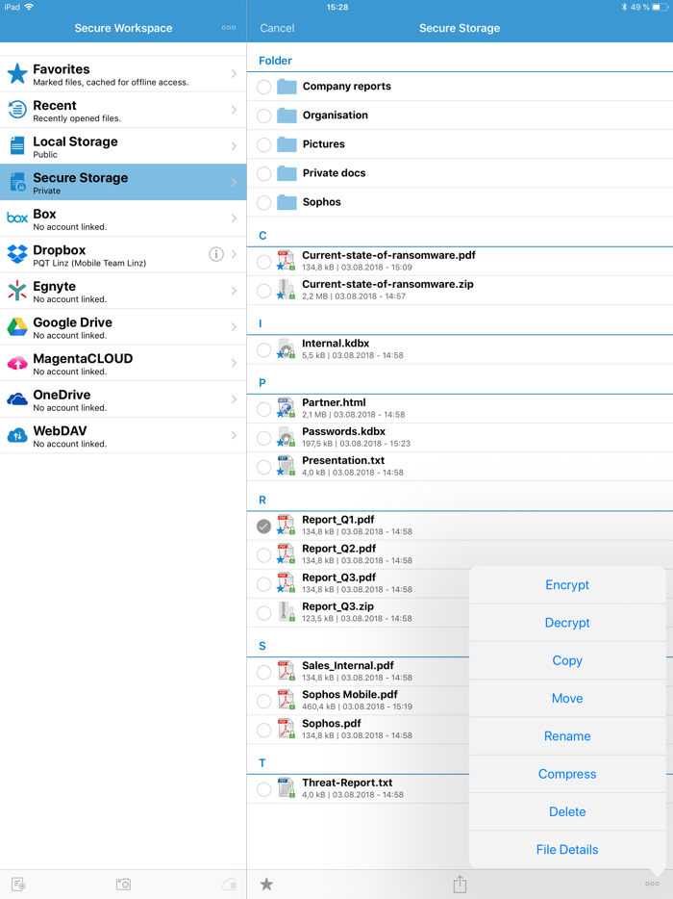The width and height of the screenshot is (673, 899).
Task: Open WebDAV row chevron
Action: click(234, 435)
